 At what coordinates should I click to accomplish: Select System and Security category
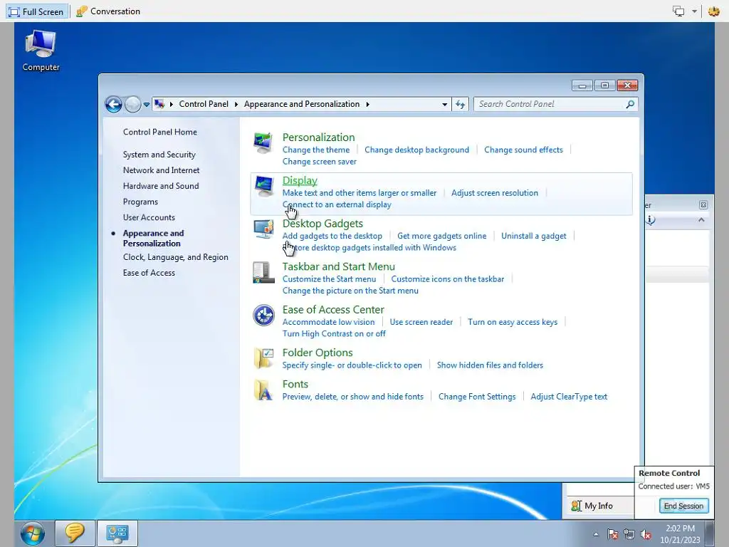[159, 155]
